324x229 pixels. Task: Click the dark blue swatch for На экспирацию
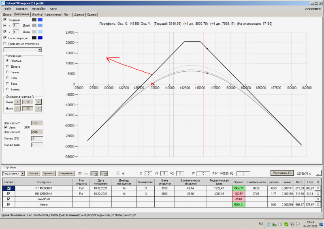coord(40,38)
